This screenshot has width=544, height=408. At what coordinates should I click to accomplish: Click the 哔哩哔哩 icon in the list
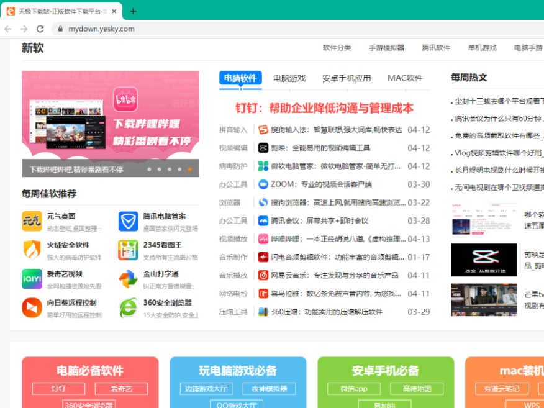point(263,239)
